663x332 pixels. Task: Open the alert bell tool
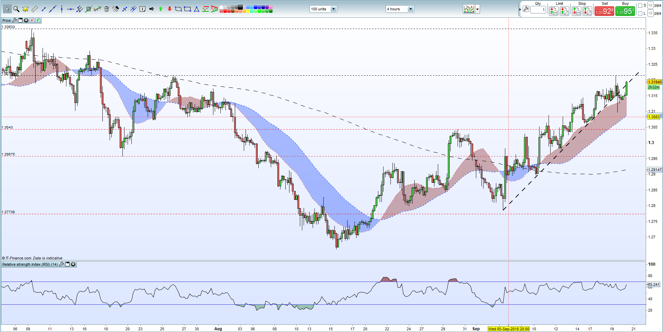pos(25,9)
